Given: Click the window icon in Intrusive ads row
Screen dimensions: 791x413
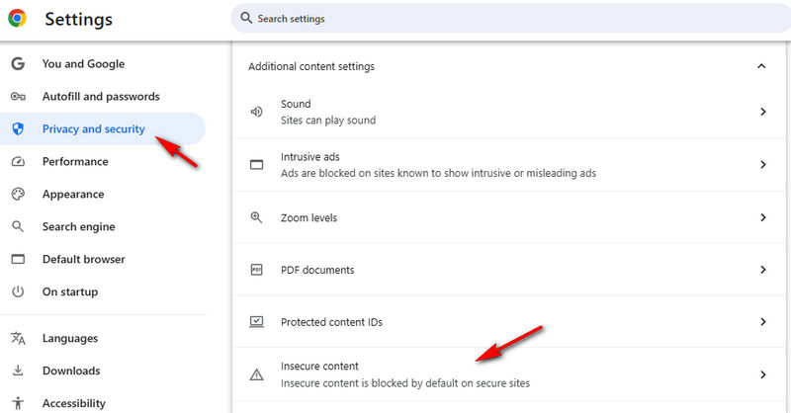Looking at the screenshot, I should [256, 164].
